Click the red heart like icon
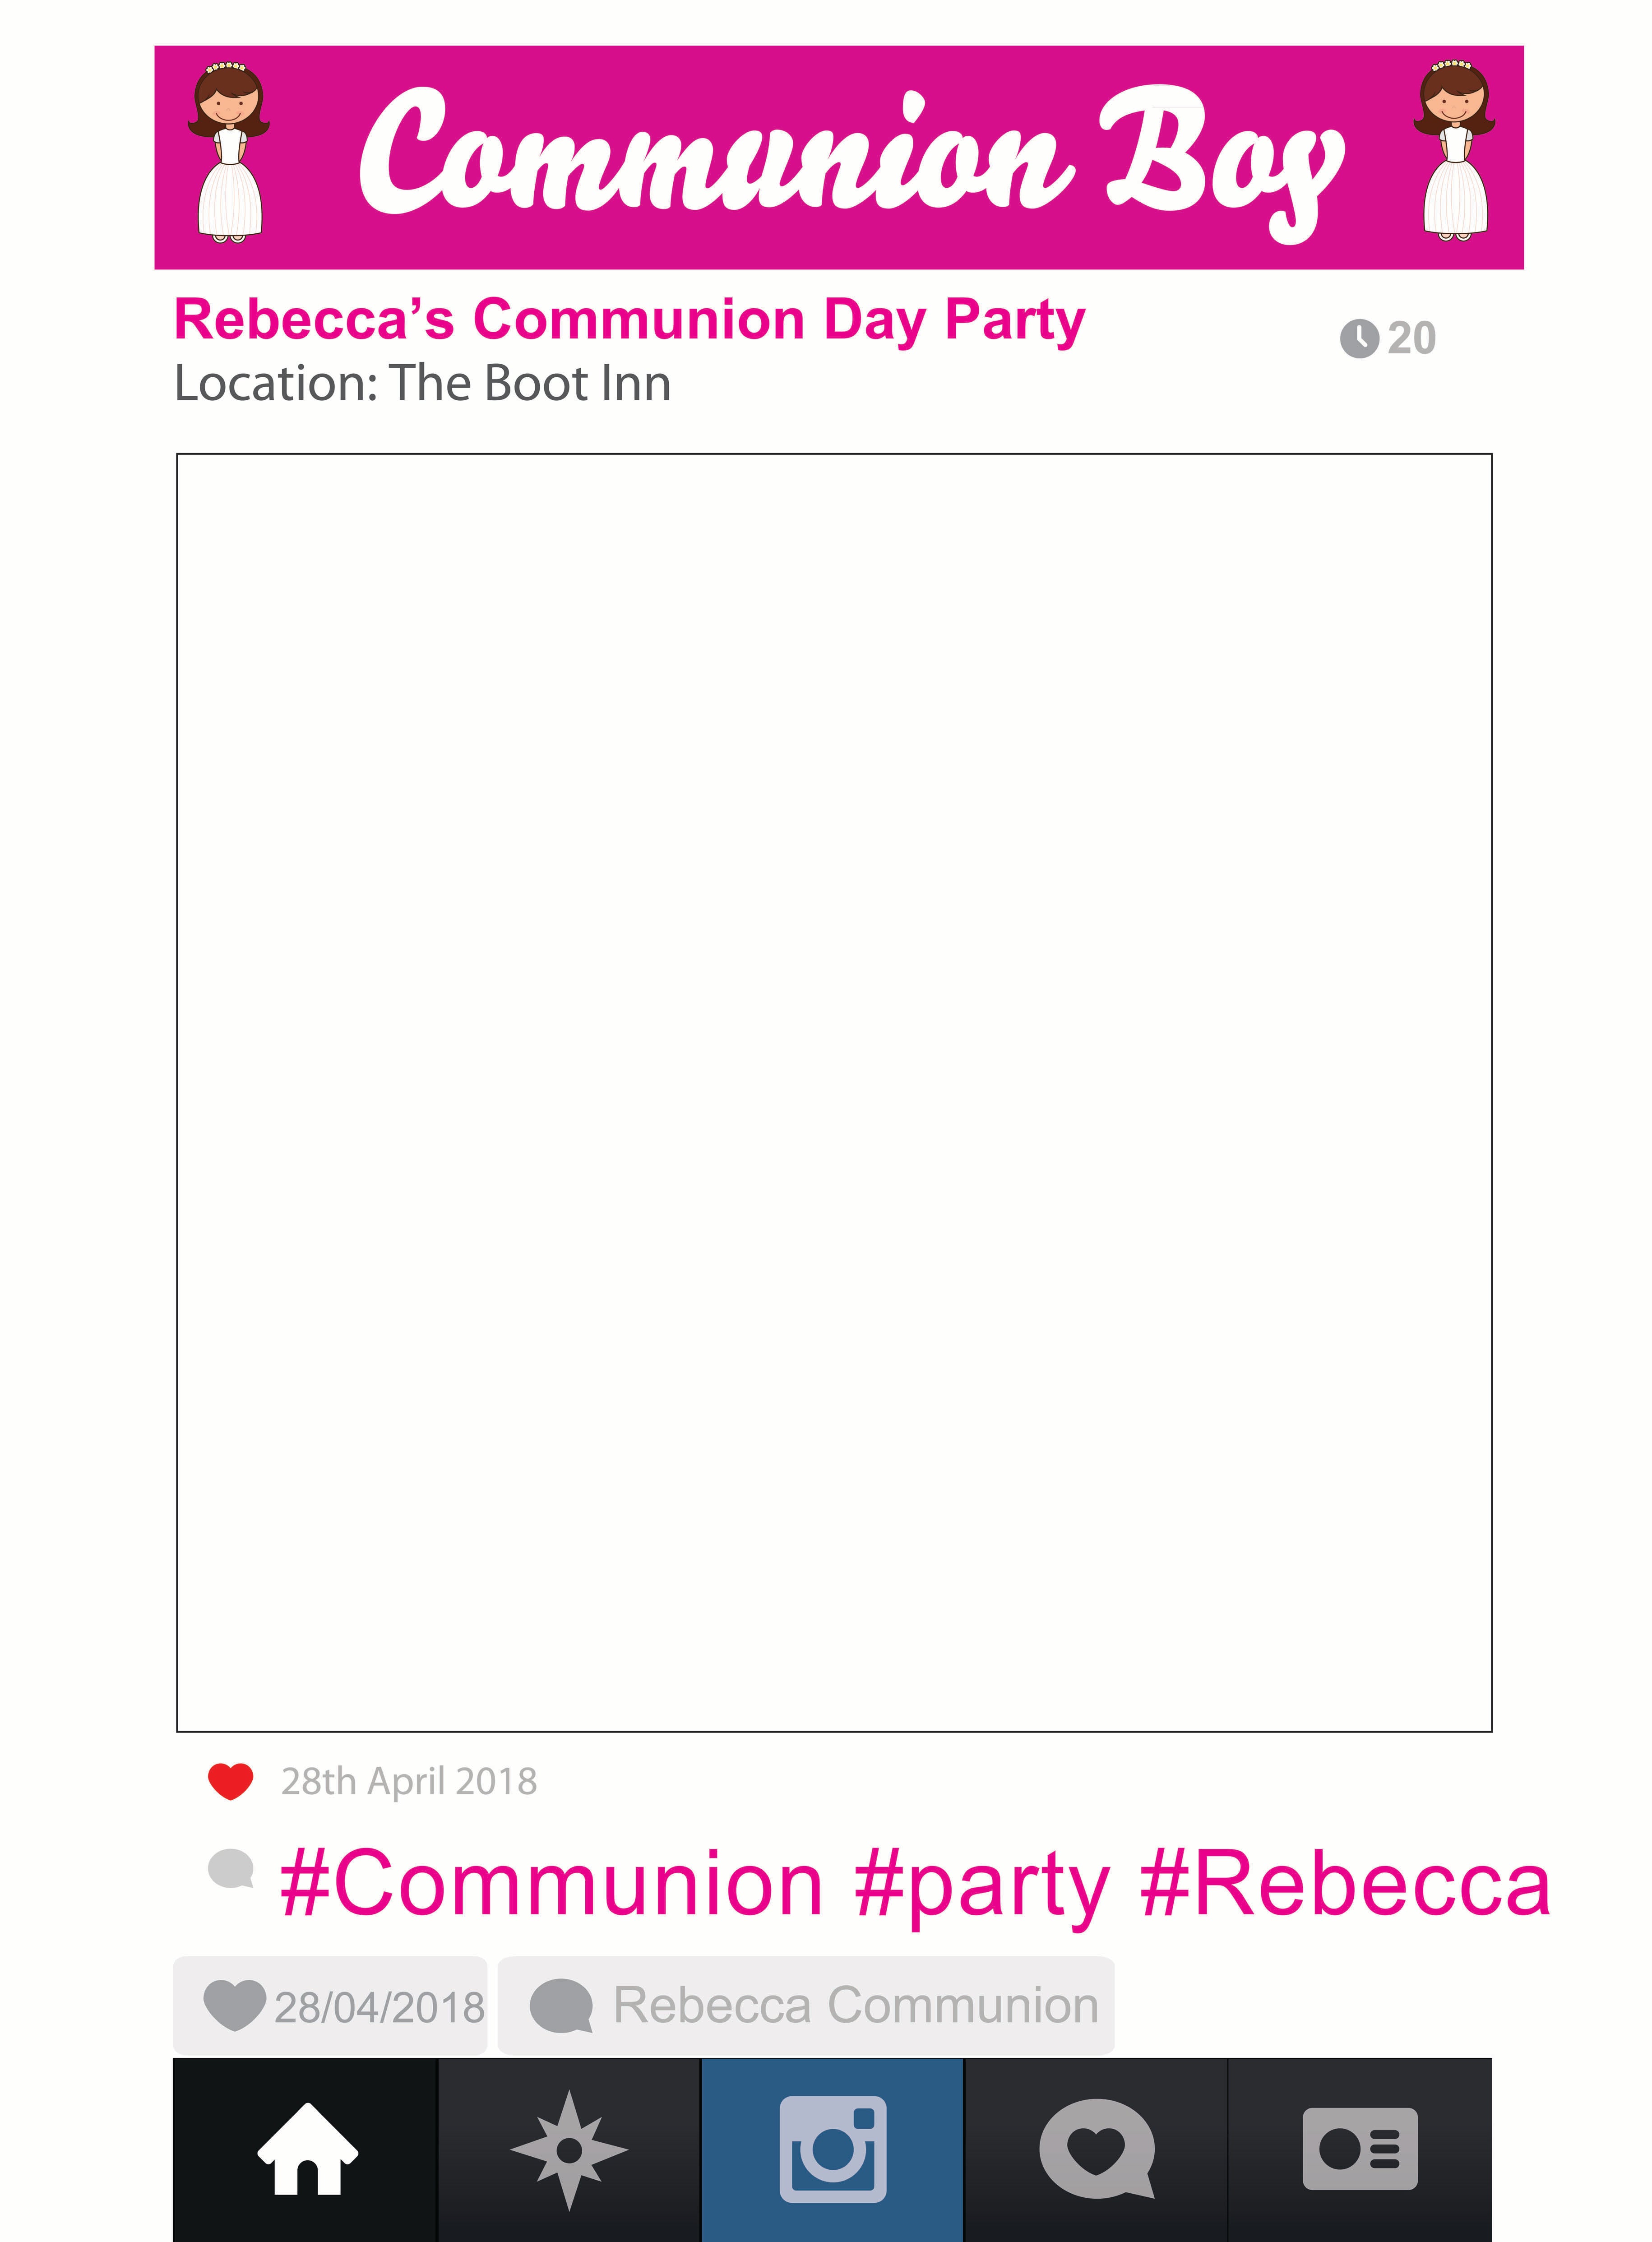 pos(230,1781)
